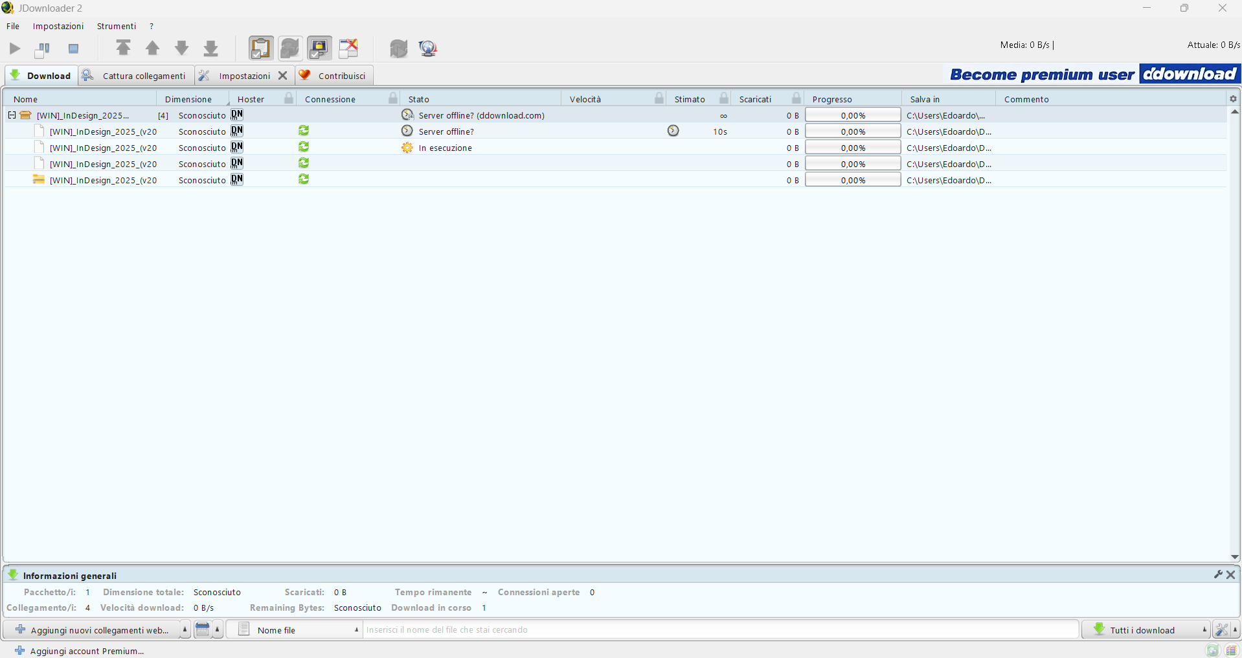Sort by the Nome column header

pyautogui.click(x=80, y=99)
